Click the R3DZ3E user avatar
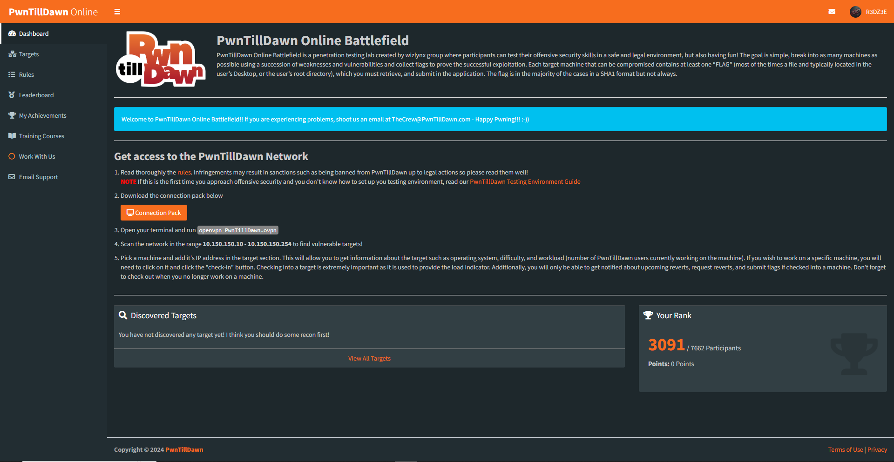894x462 pixels. tap(855, 12)
